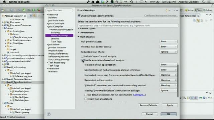
Task: Maximize the bottom-right console panel
Action: 210,93
